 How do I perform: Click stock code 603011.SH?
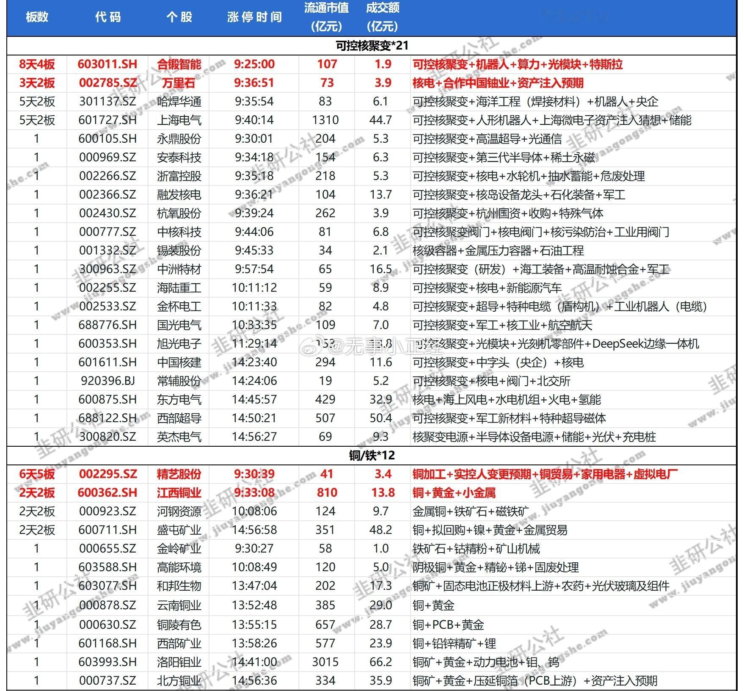click(x=107, y=64)
